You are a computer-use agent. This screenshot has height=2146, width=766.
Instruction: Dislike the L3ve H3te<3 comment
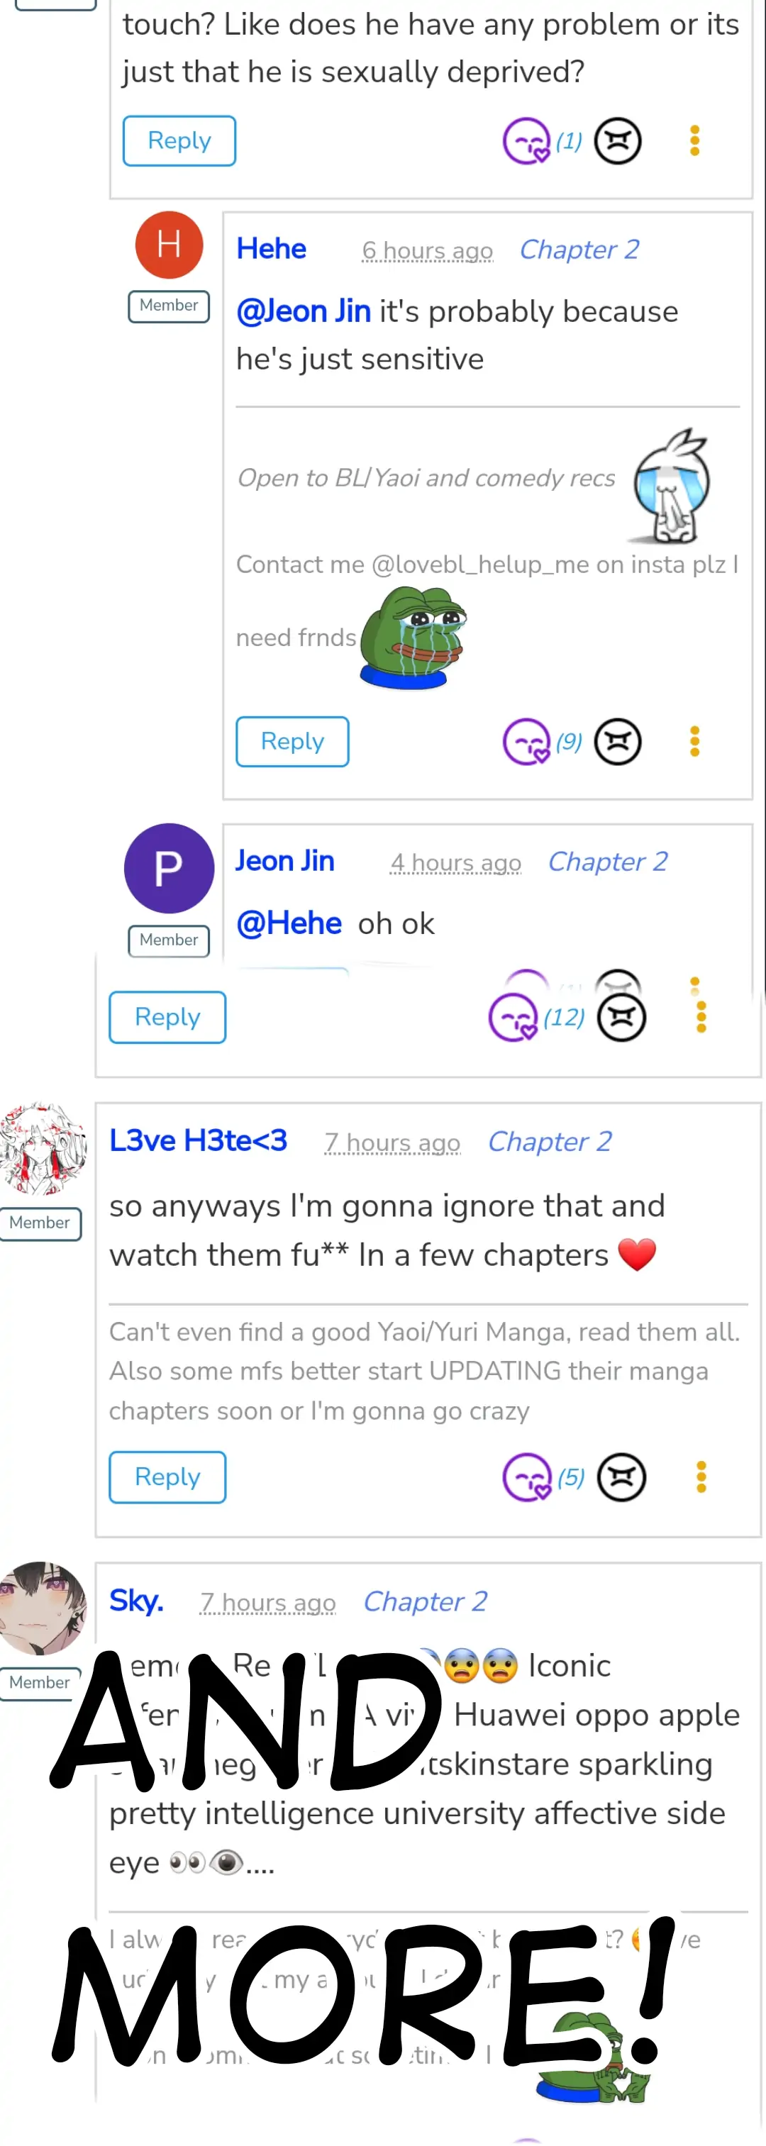(x=622, y=1477)
